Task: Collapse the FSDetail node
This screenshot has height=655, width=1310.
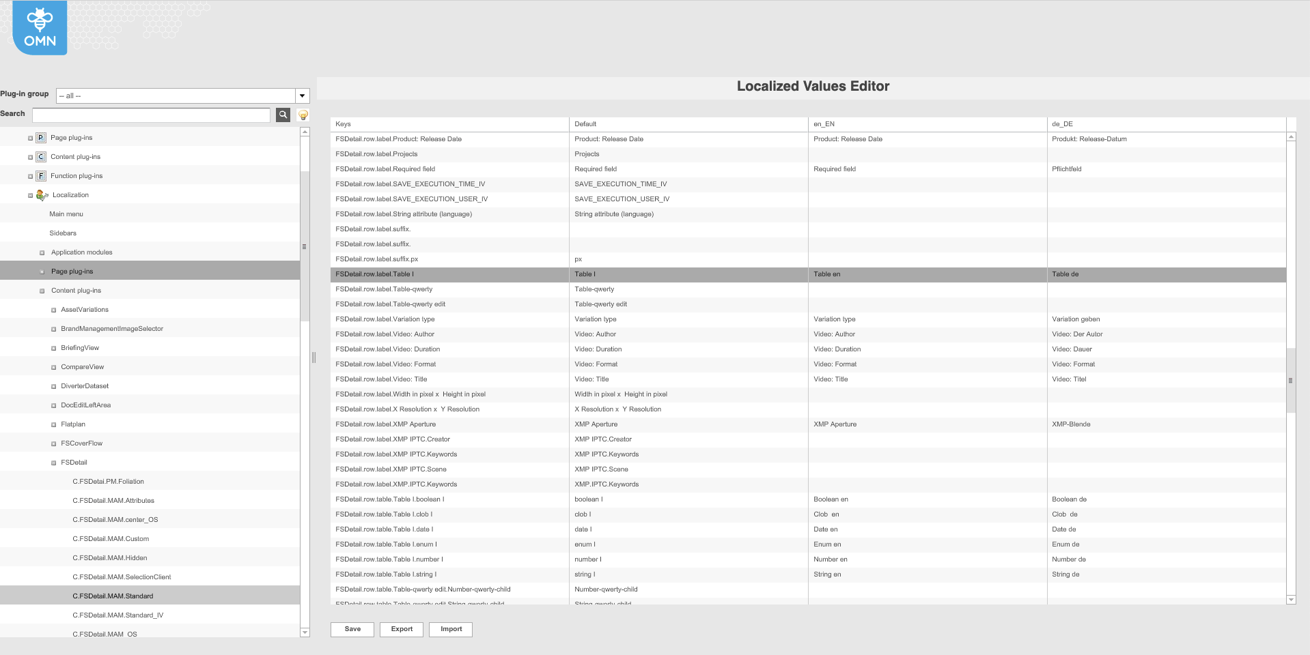Action: [x=53, y=462]
